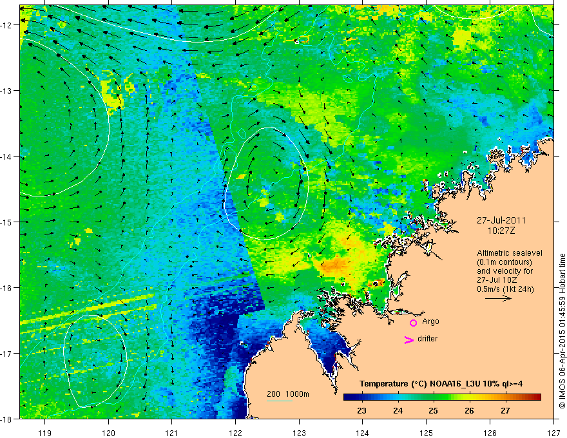Click the 'Altimetric sealevel' legend text
This screenshot has height=438, width=567.
point(510,253)
